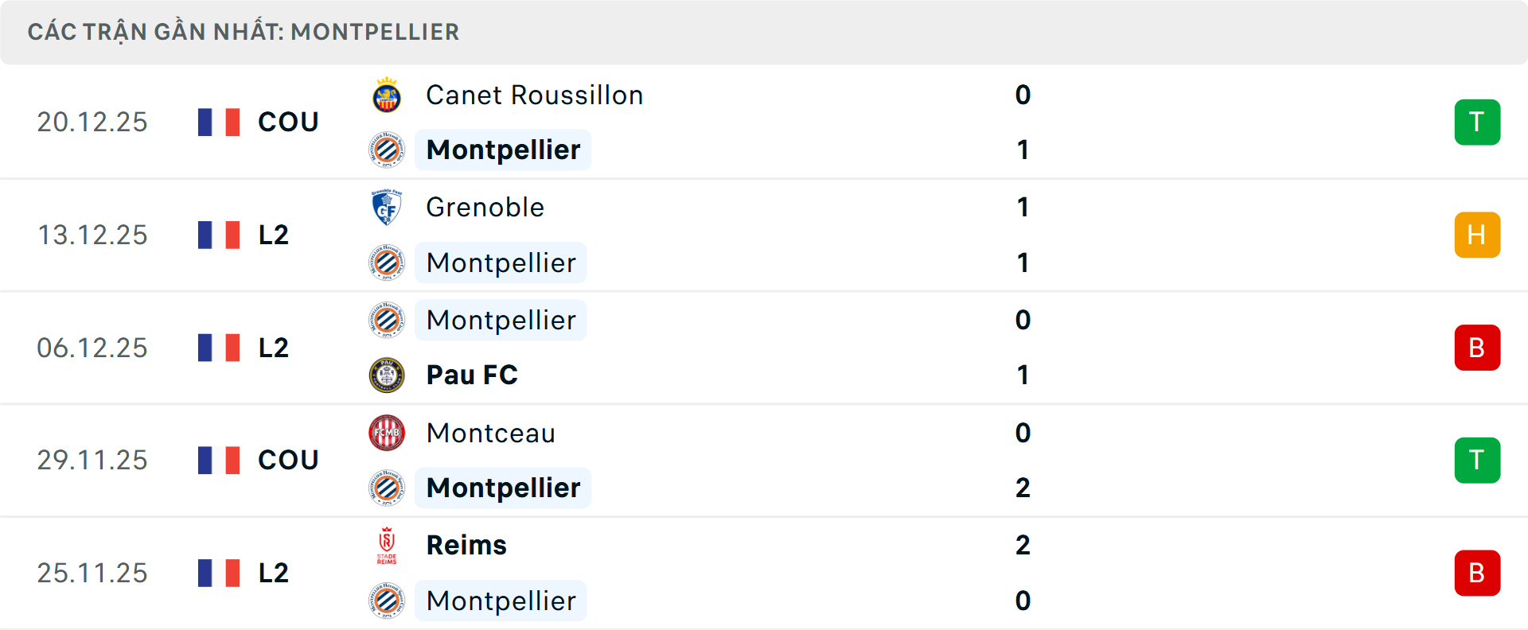The width and height of the screenshot is (1528, 630).
Task: Expand the Grenoble vs Montpellier row
Action: 764,235
